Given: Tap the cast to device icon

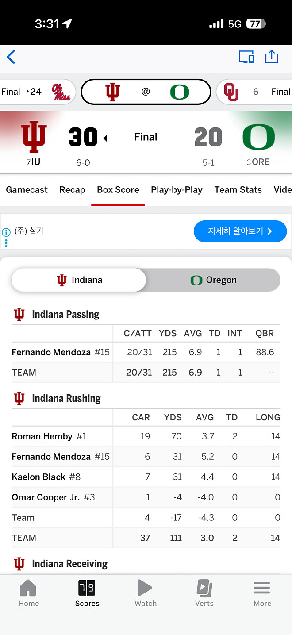Looking at the screenshot, I should 246,57.
